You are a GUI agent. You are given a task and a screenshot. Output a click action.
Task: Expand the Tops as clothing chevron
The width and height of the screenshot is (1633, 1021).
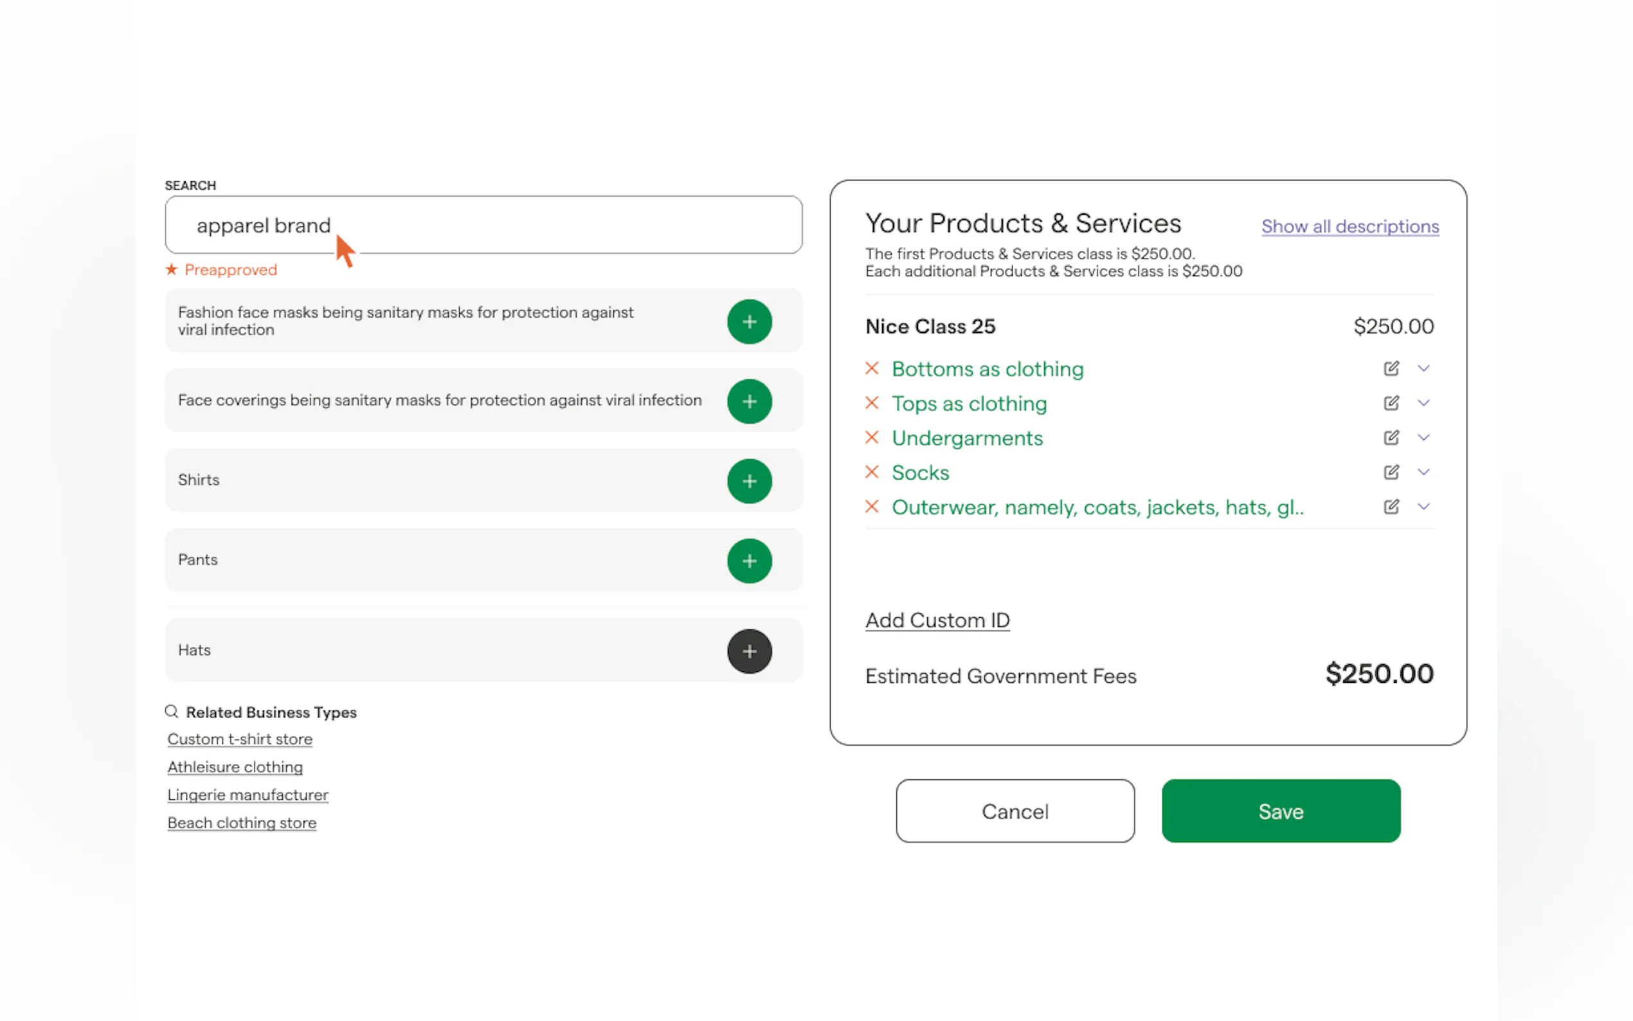[x=1423, y=403]
